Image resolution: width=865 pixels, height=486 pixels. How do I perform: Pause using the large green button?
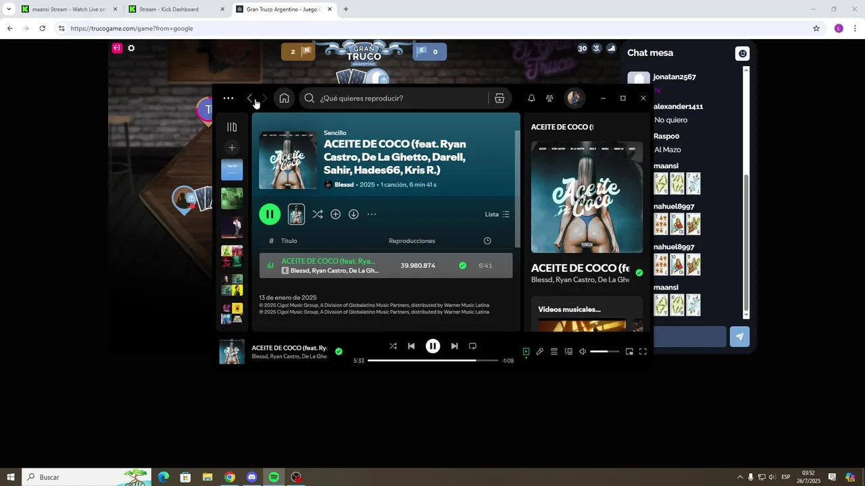270,214
